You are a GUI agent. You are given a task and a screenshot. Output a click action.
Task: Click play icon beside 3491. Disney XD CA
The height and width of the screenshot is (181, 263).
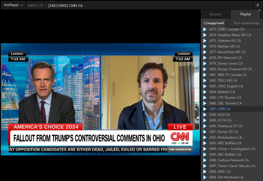point(205,132)
